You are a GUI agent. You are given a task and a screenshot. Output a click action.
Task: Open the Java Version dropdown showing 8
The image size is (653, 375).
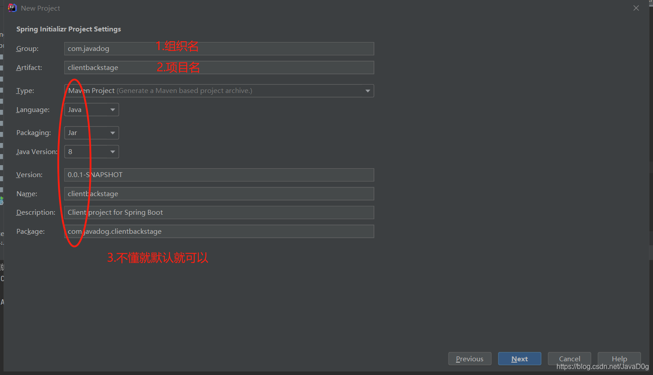(x=92, y=152)
